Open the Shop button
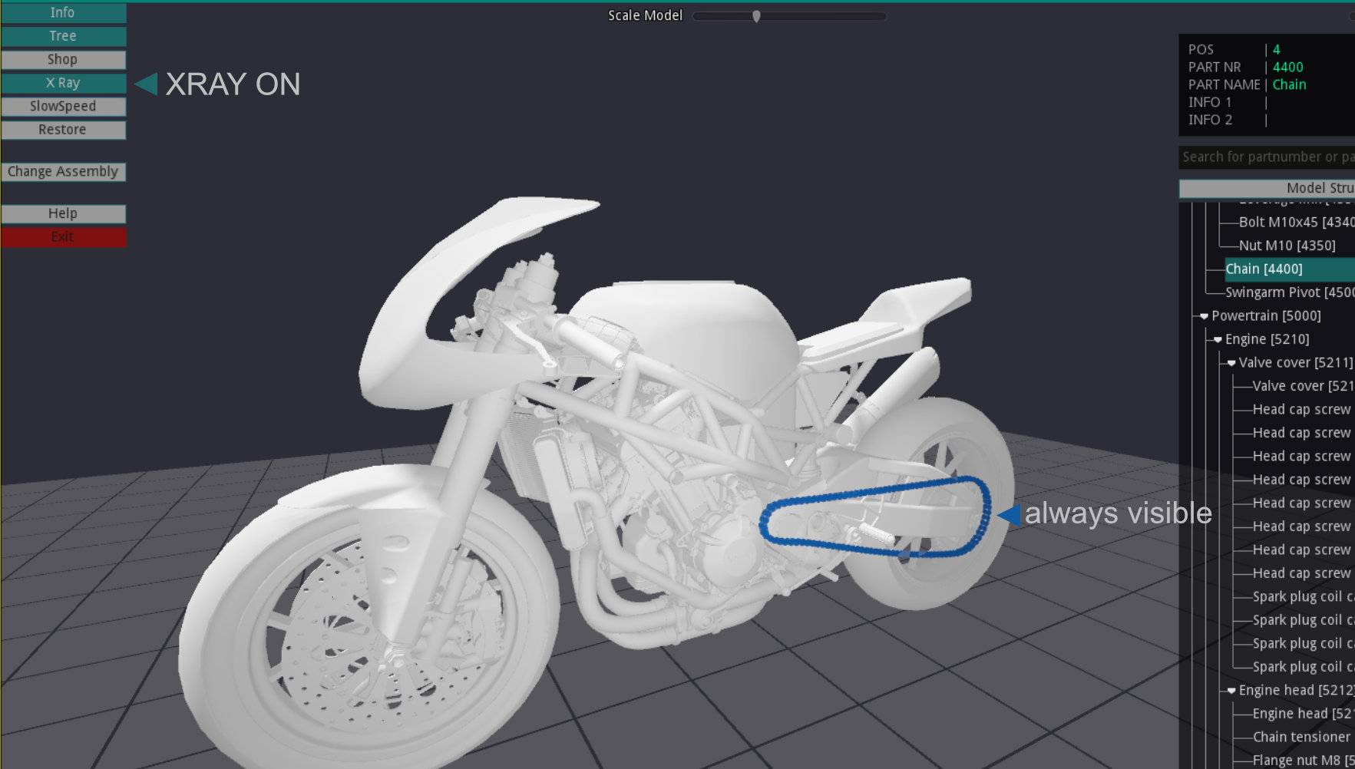The image size is (1355, 769). 63,60
